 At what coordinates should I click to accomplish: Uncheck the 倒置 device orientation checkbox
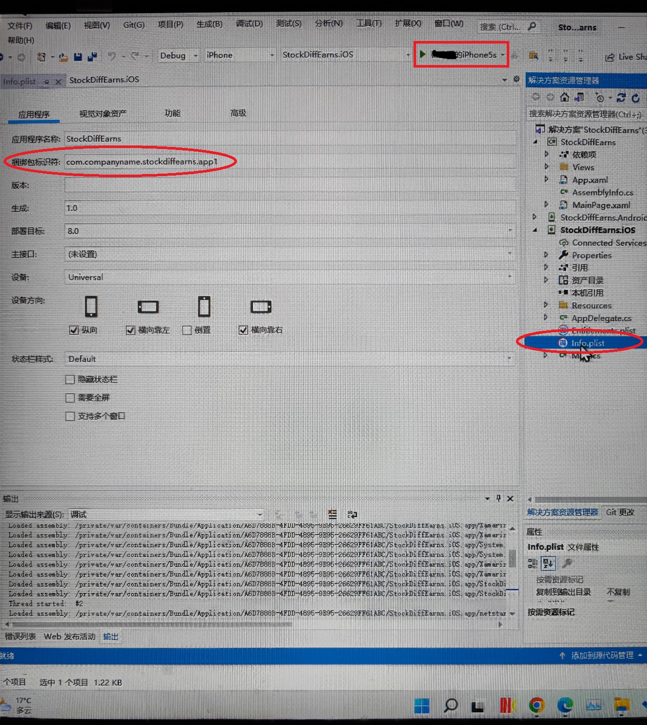click(x=187, y=330)
